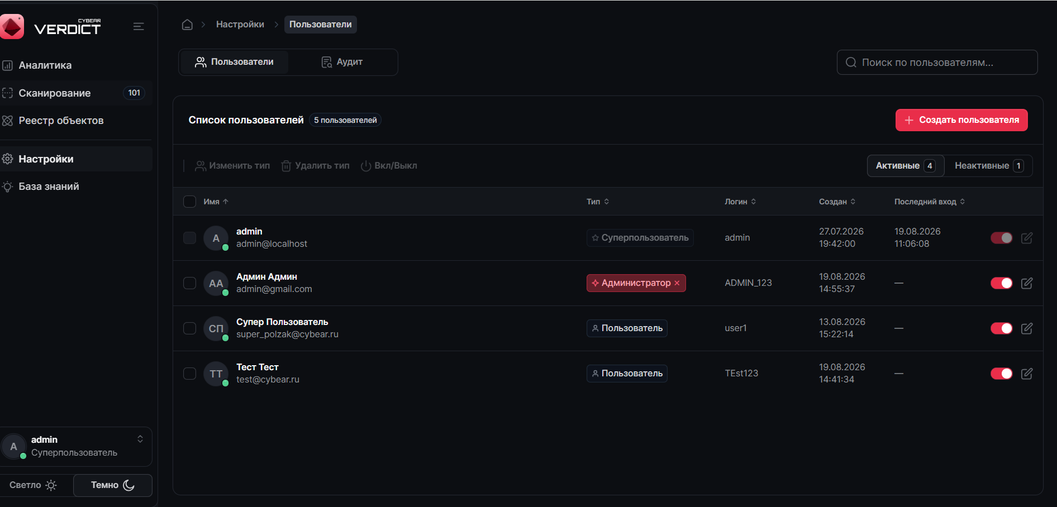Click the A avatar in the admin row
Image resolution: width=1057 pixels, height=507 pixels.
pos(216,238)
